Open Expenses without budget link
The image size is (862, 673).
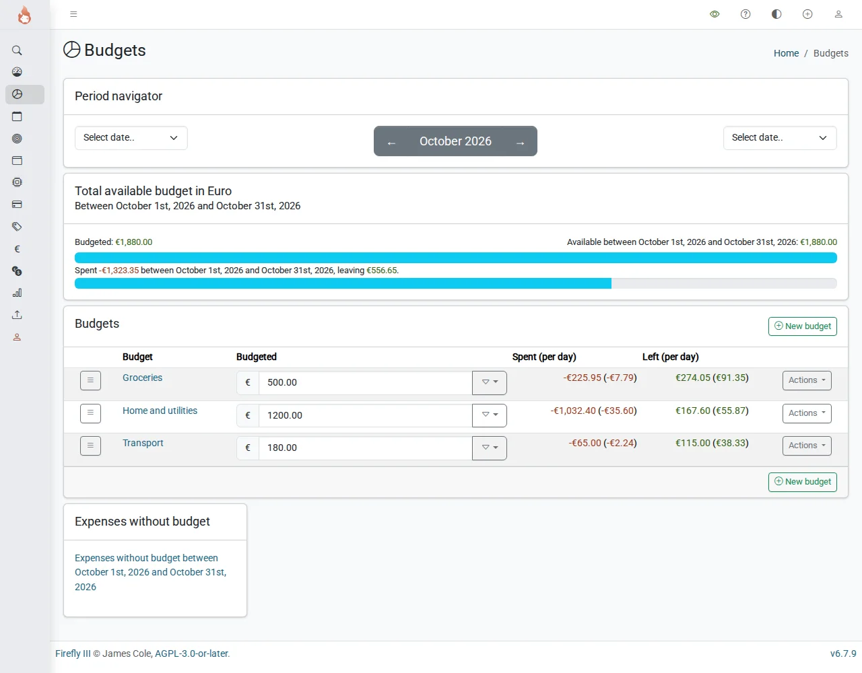(150, 572)
